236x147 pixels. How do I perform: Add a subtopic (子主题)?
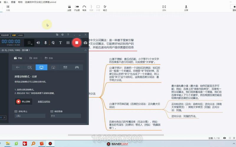77,8
